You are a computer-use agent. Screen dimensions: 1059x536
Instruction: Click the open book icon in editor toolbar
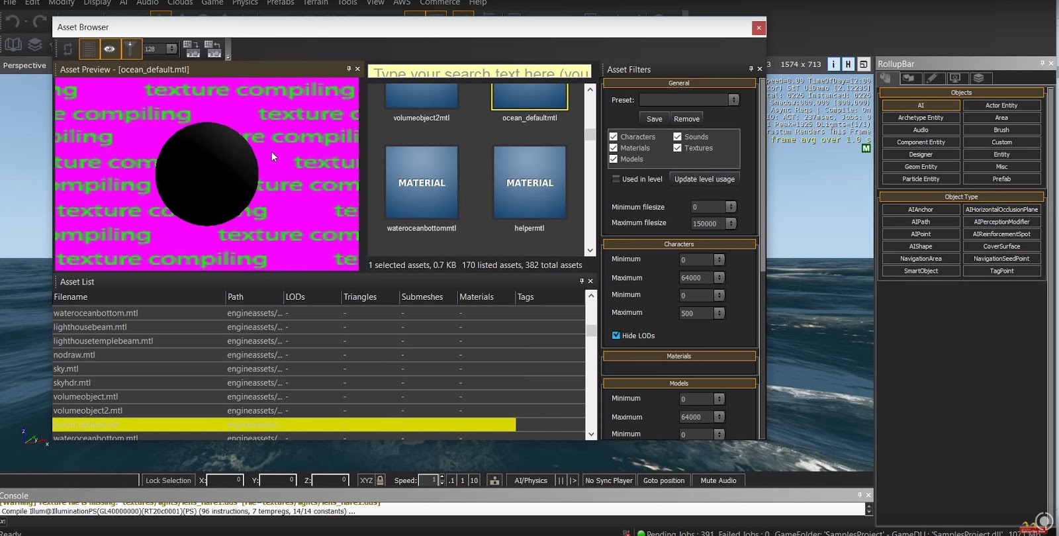[x=13, y=44]
